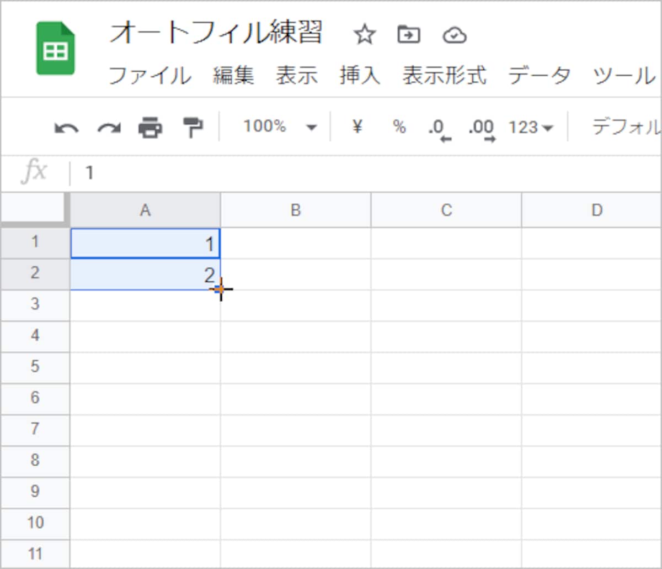Select row 10 header

coord(35,523)
